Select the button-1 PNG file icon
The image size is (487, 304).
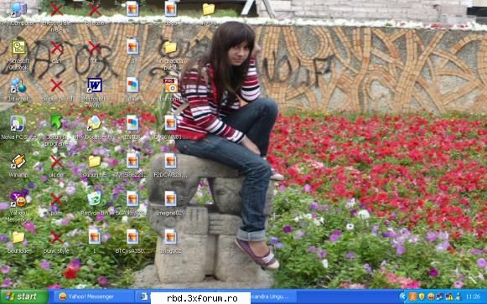[x=170, y=85]
